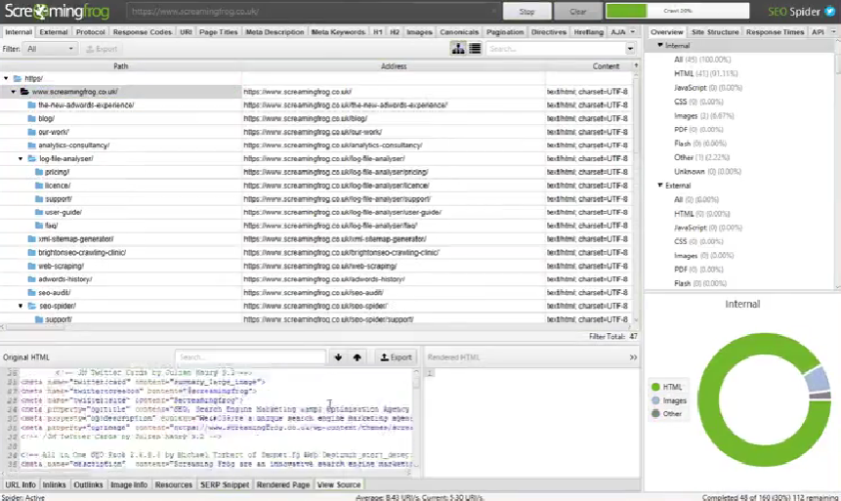
Task: Jump to previous search match arrow
Action: [x=357, y=357]
